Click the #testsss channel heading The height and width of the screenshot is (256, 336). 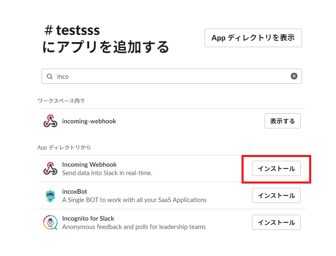tap(72, 30)
